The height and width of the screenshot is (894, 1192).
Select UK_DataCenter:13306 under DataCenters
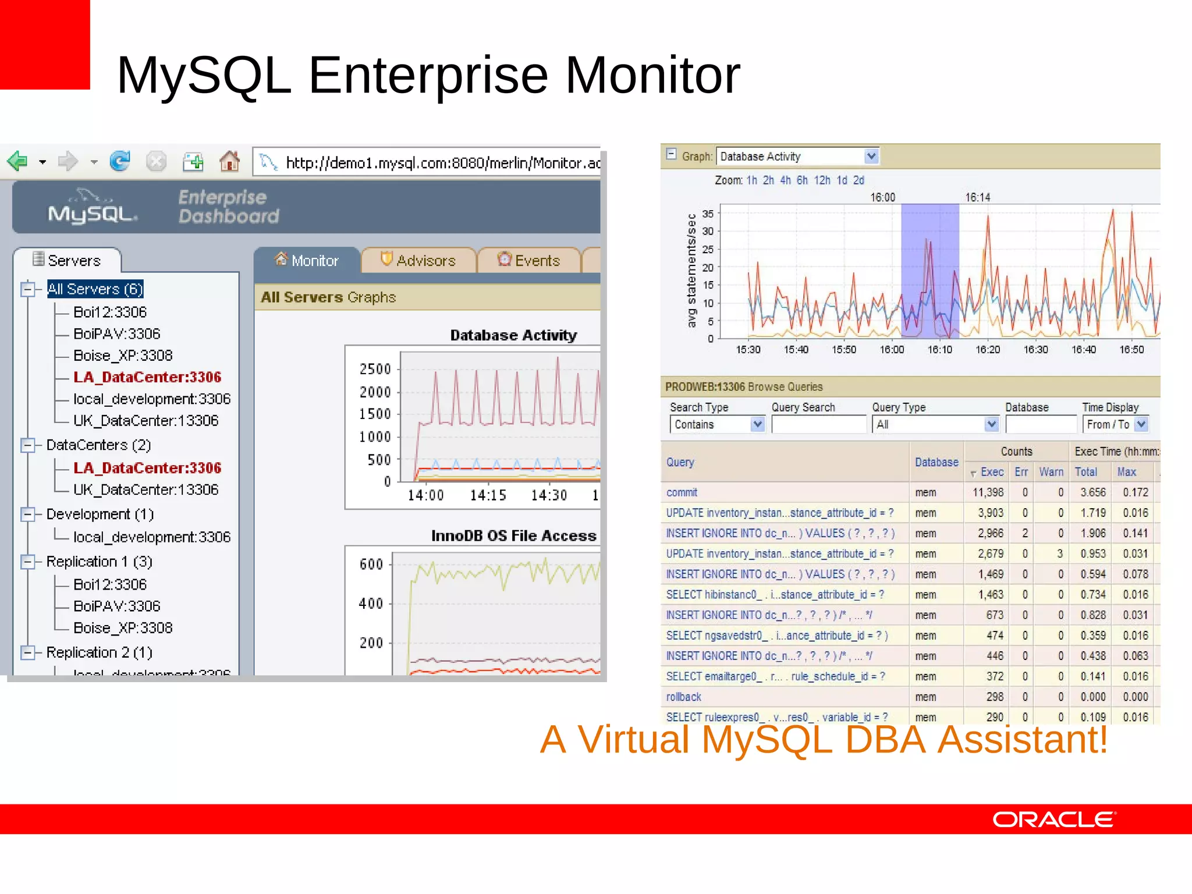point(146,490)
